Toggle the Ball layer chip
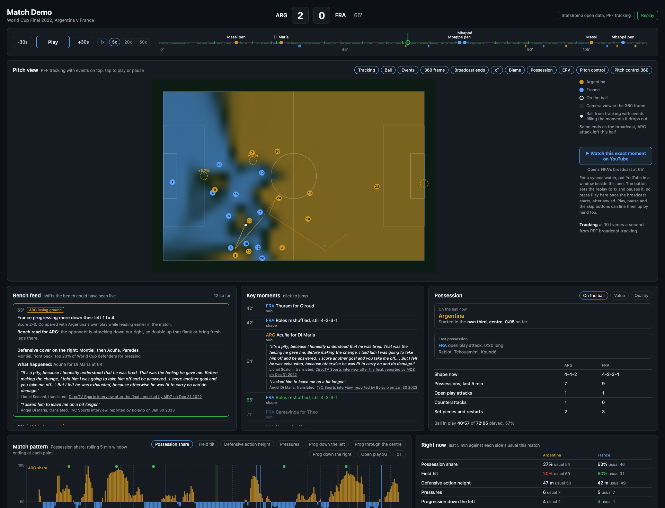This screenshot has width=665, height=508. (388, 70)
